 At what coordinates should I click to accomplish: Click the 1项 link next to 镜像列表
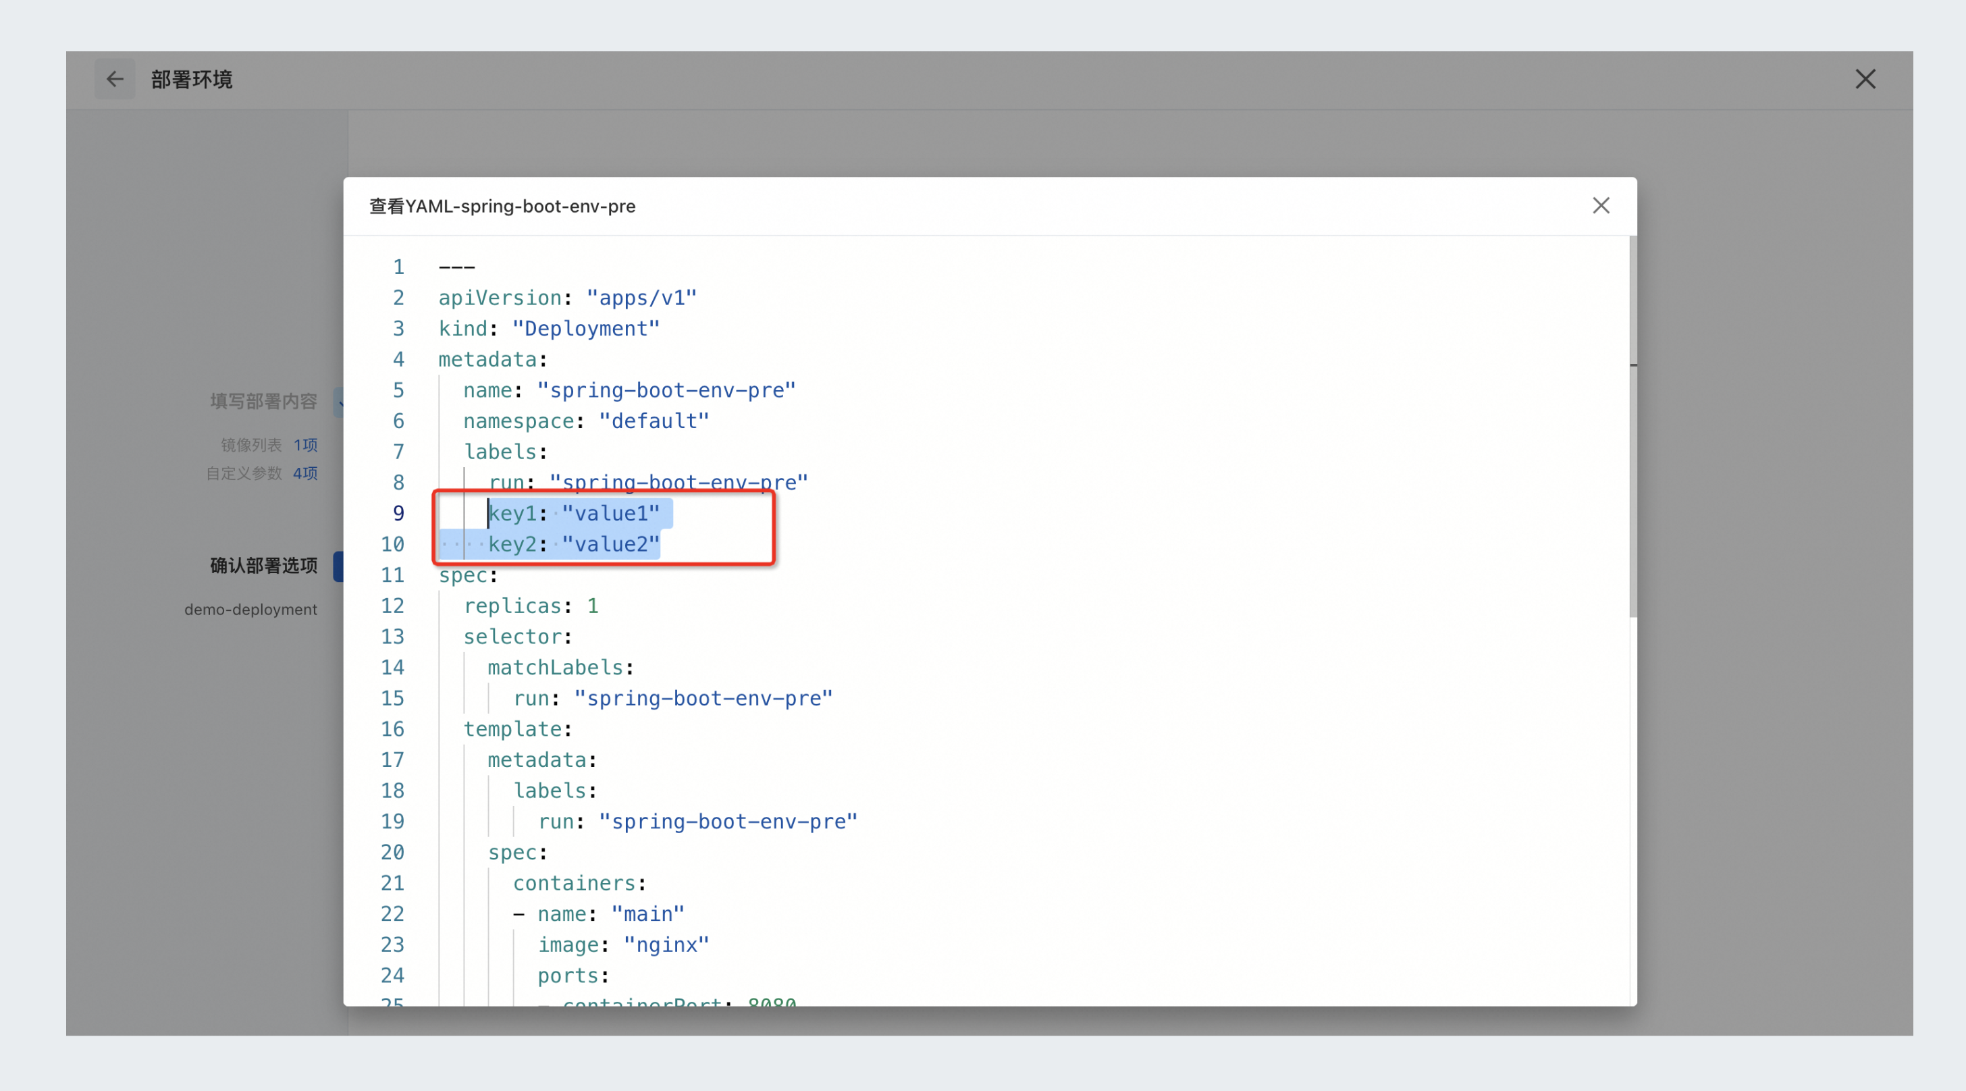[305, 445]
